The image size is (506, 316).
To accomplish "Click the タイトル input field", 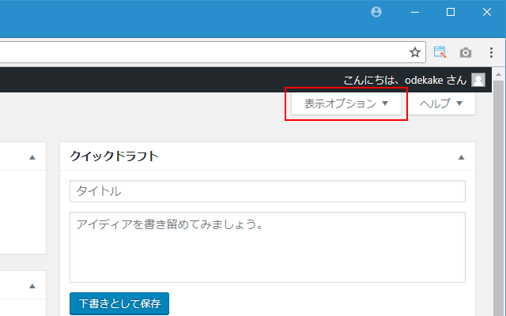I will click(x=267, y=191).
